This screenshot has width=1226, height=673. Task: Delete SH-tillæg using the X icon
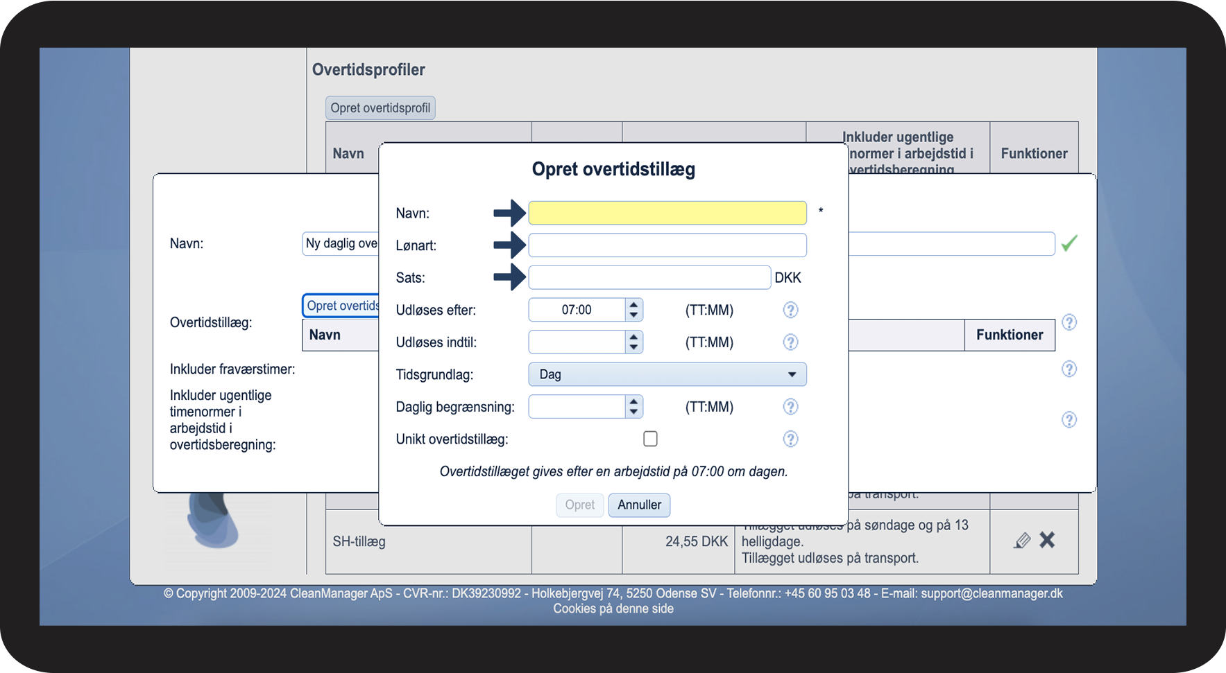coord(1047,540)
